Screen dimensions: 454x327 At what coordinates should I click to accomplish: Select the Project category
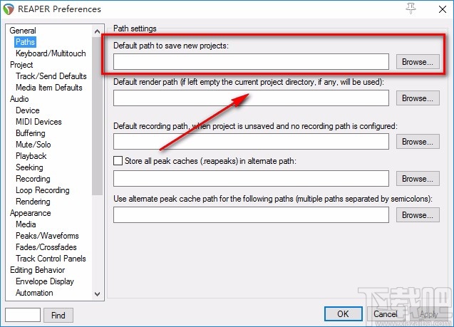pyautogui.click(x=21, y=65)
